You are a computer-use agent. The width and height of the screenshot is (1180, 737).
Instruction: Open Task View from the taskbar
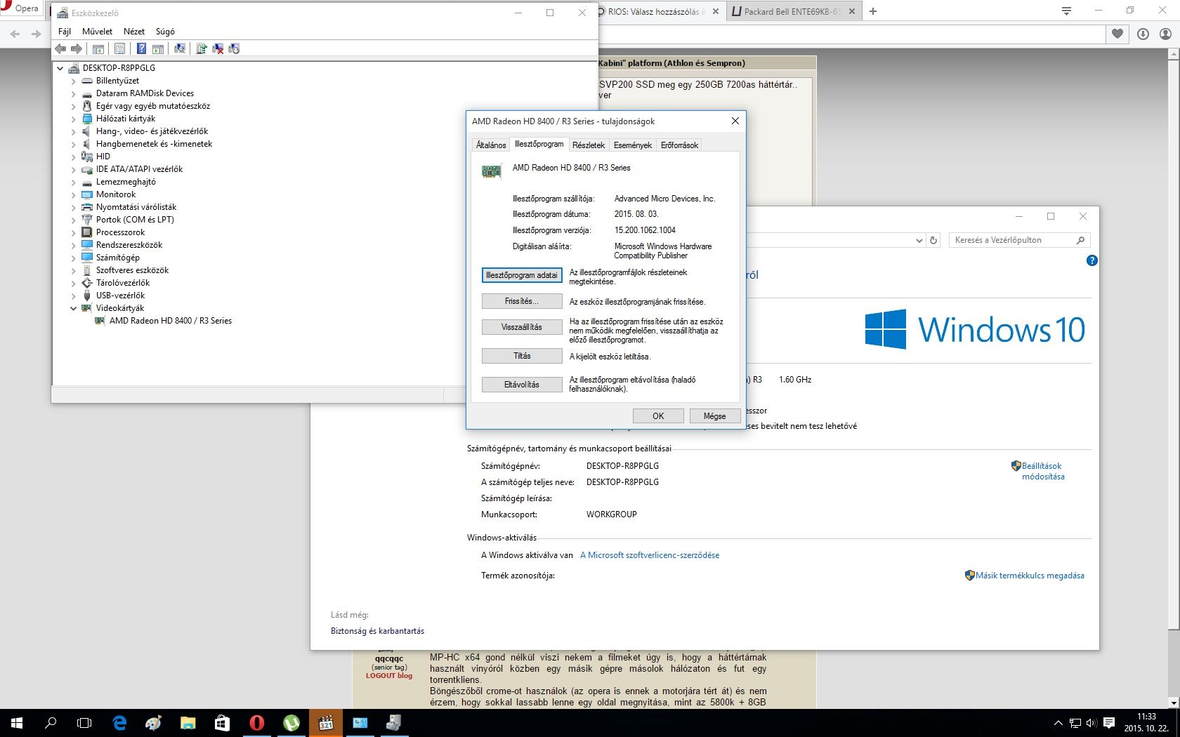[84, 722]
